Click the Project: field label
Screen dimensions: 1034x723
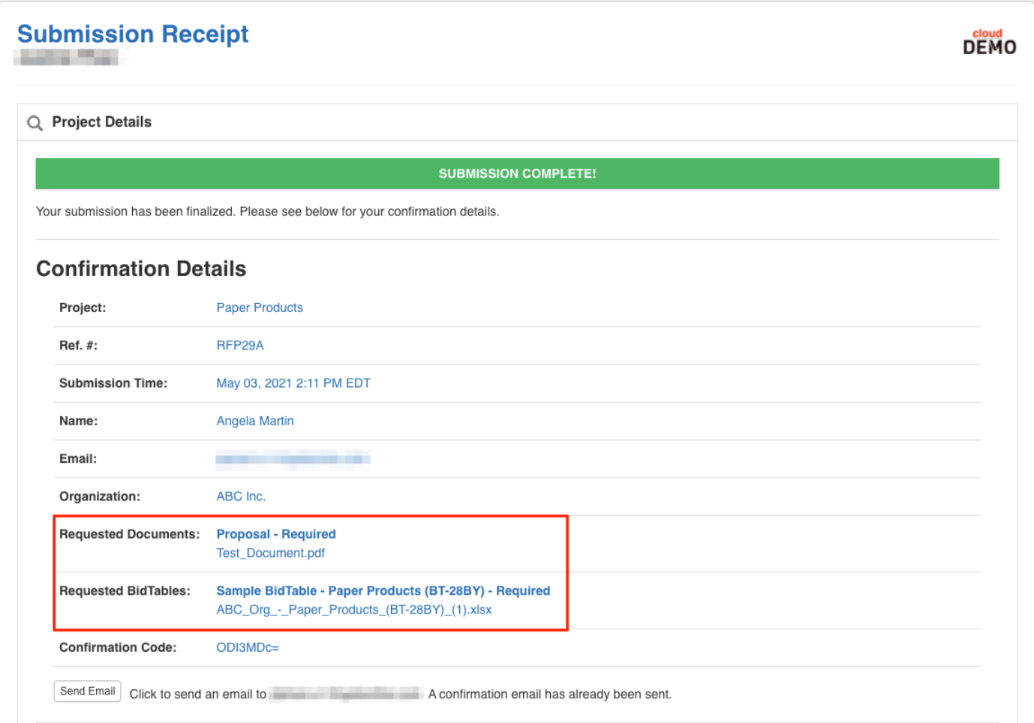click(x=83, y=307)
